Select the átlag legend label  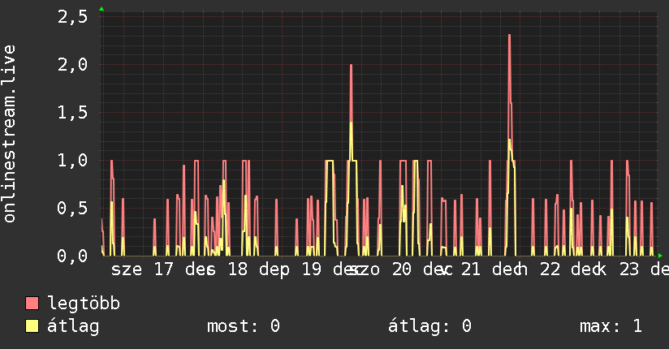pyautogui.click(x=73, y=326)
